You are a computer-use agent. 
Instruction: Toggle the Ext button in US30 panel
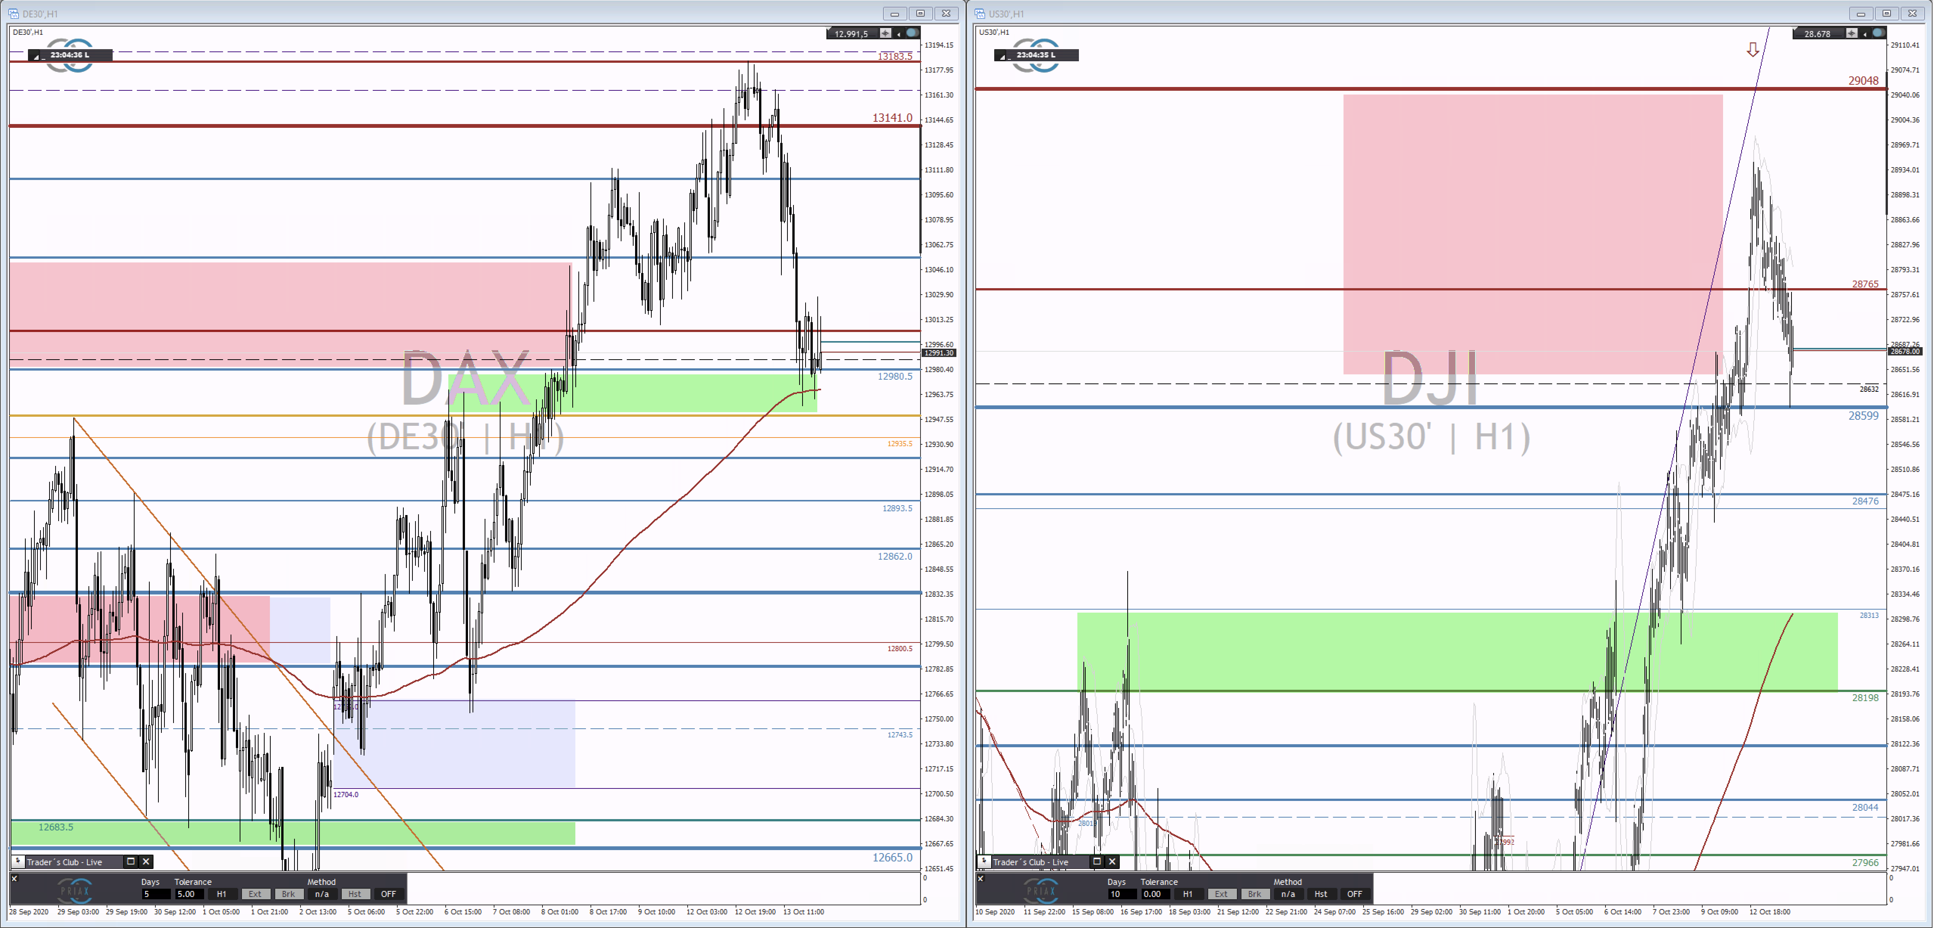[x=1221, y=894]
